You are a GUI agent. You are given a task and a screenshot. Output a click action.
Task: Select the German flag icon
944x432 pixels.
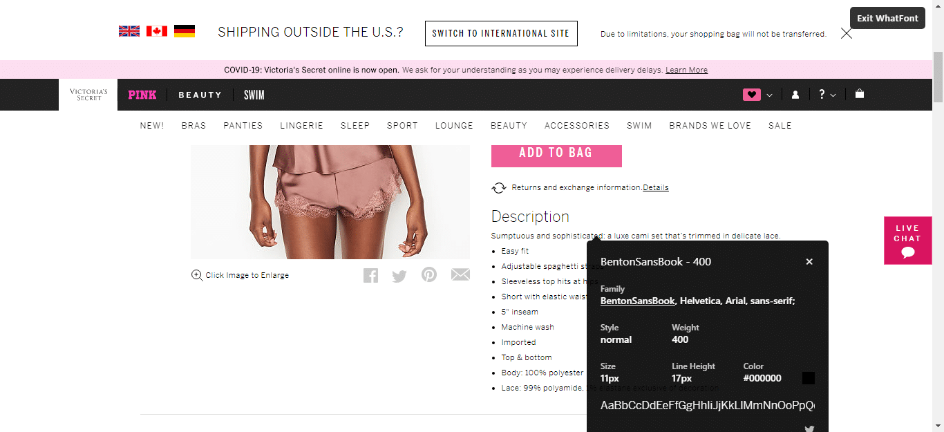point(185,31)
